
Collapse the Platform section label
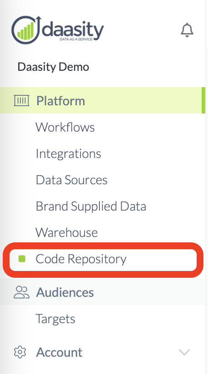[60, 101]
